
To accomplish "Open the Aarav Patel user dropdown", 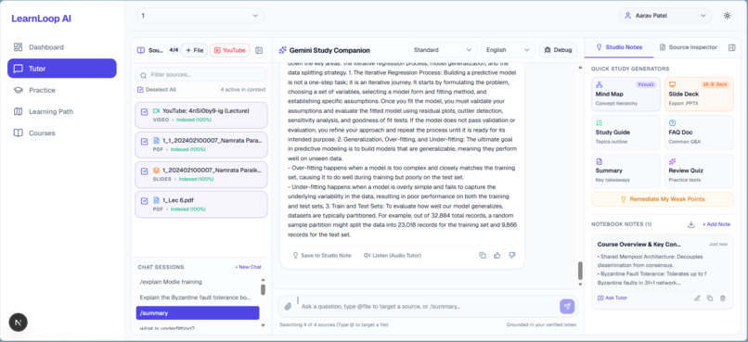I will [x=665, y=16].
